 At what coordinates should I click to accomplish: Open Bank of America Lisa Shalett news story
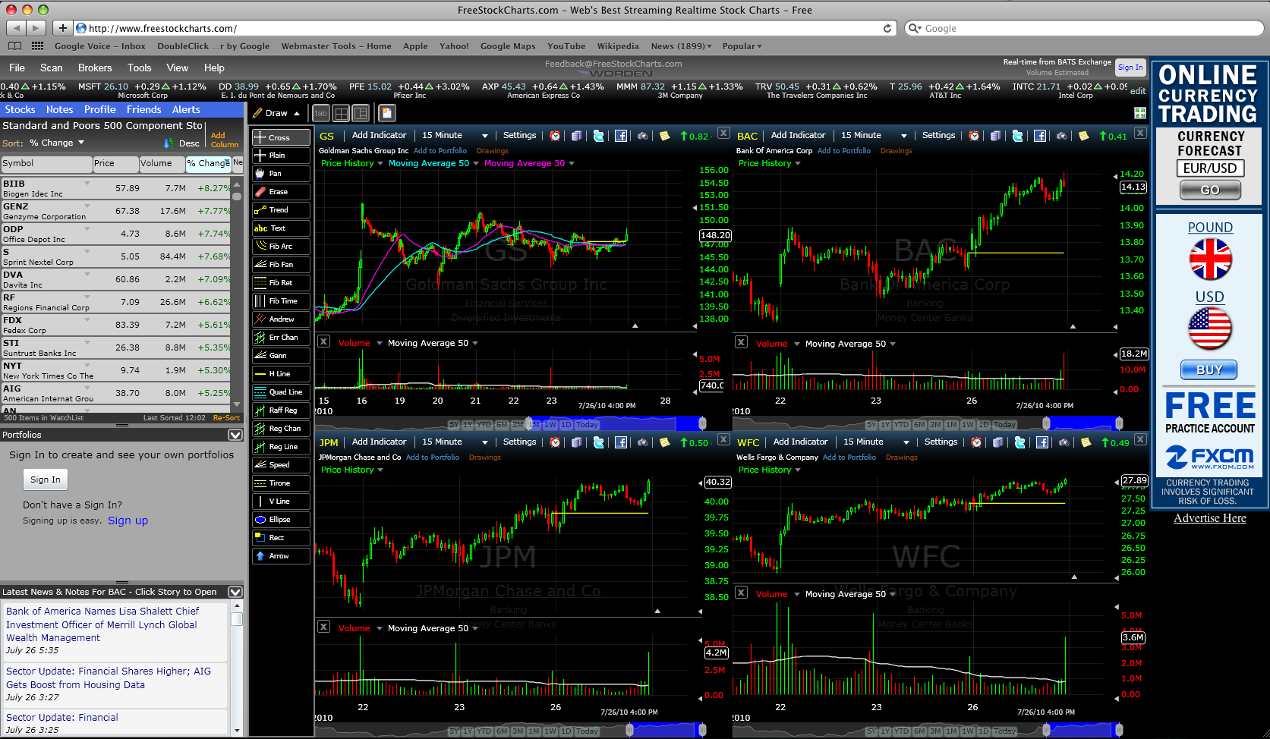coord(102,624)
